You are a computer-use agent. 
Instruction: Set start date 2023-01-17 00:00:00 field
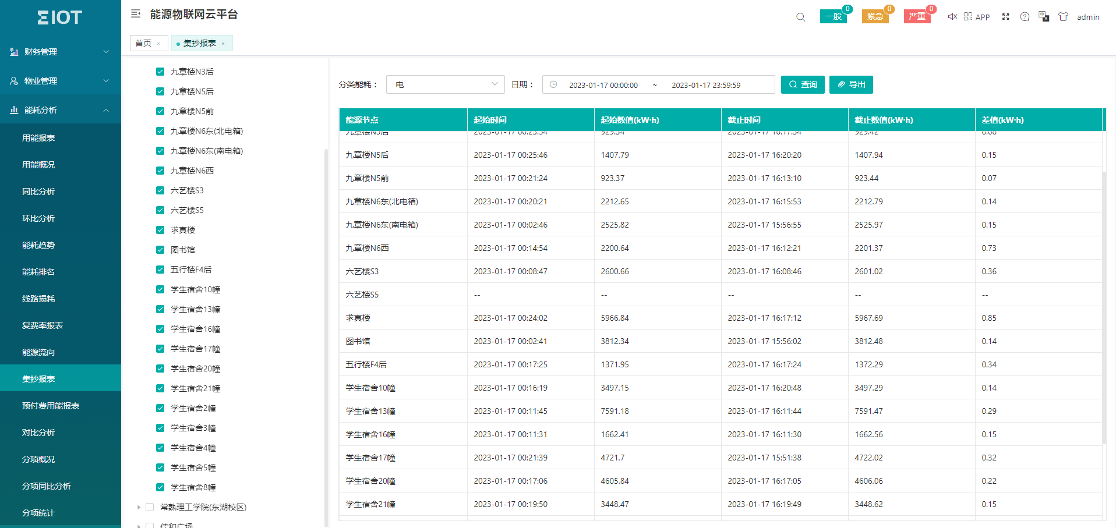603,85
